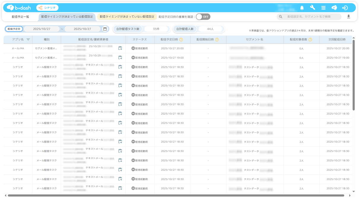
Task: Click the notification bell icon
Action: pos(302,8)
